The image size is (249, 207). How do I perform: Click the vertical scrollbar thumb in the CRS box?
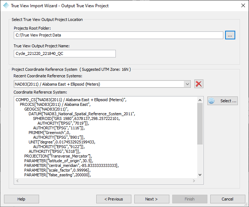coord(200,124)
